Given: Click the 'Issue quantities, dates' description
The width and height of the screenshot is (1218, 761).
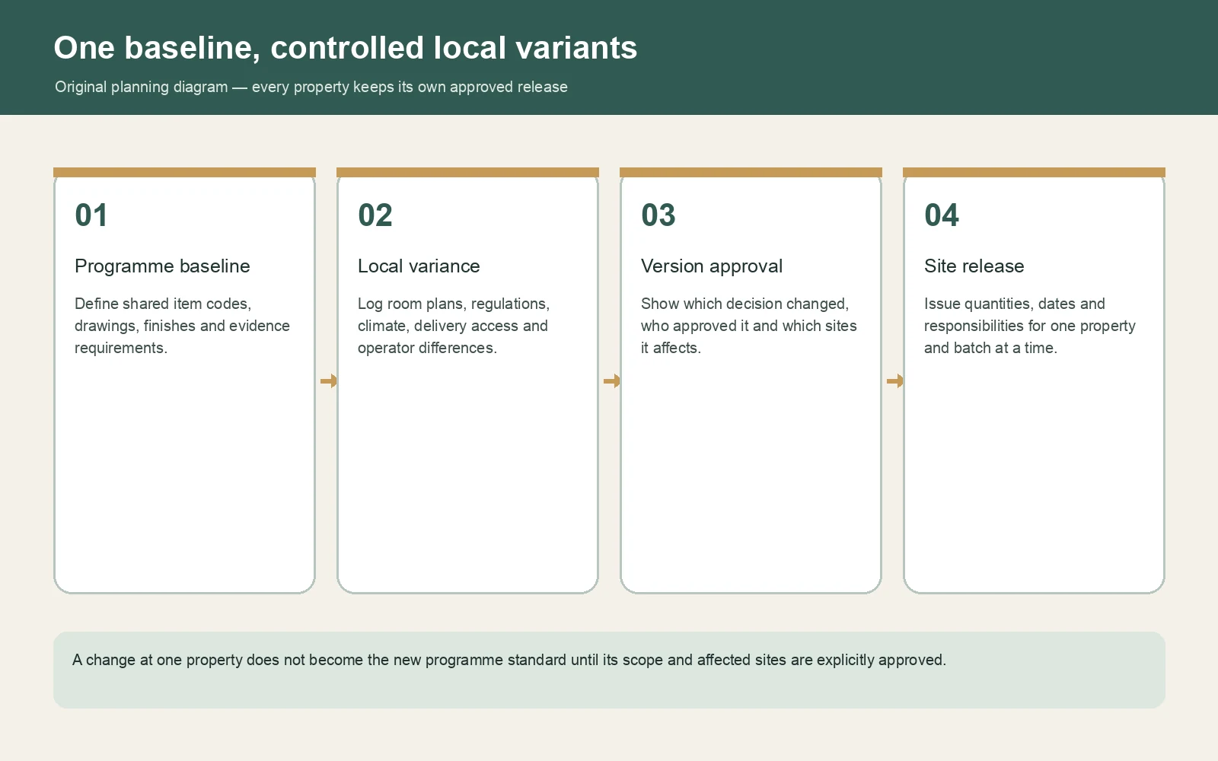Looking at the screenshot, I should click(x=1030, y=326).
